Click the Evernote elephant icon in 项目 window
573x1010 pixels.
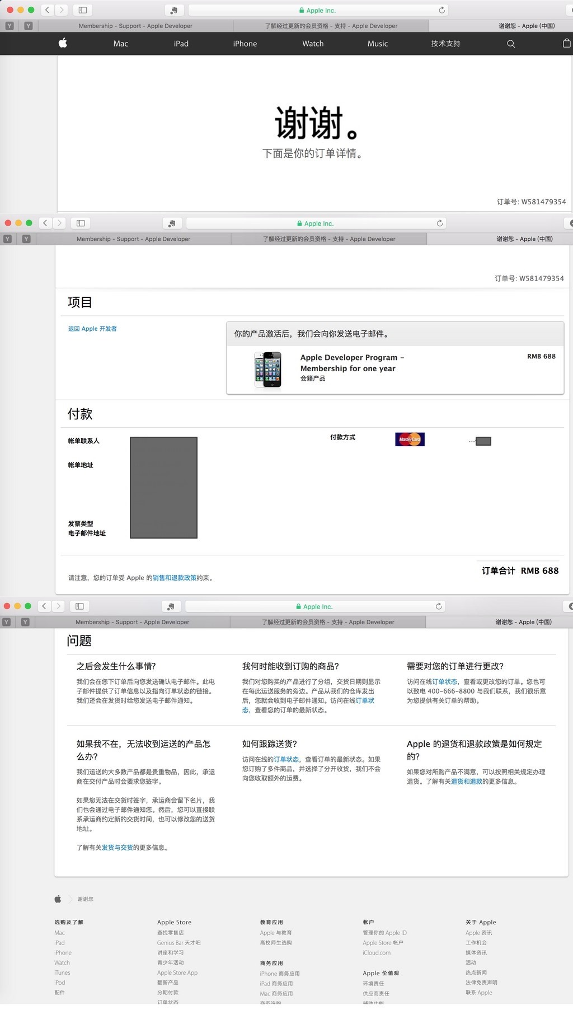pyautogui.click(x=172, y=223)
